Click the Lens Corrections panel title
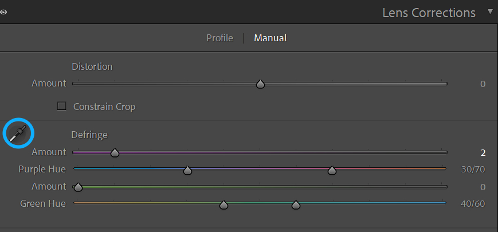Screen dimensions: 498x232 [x=429, y=13]
